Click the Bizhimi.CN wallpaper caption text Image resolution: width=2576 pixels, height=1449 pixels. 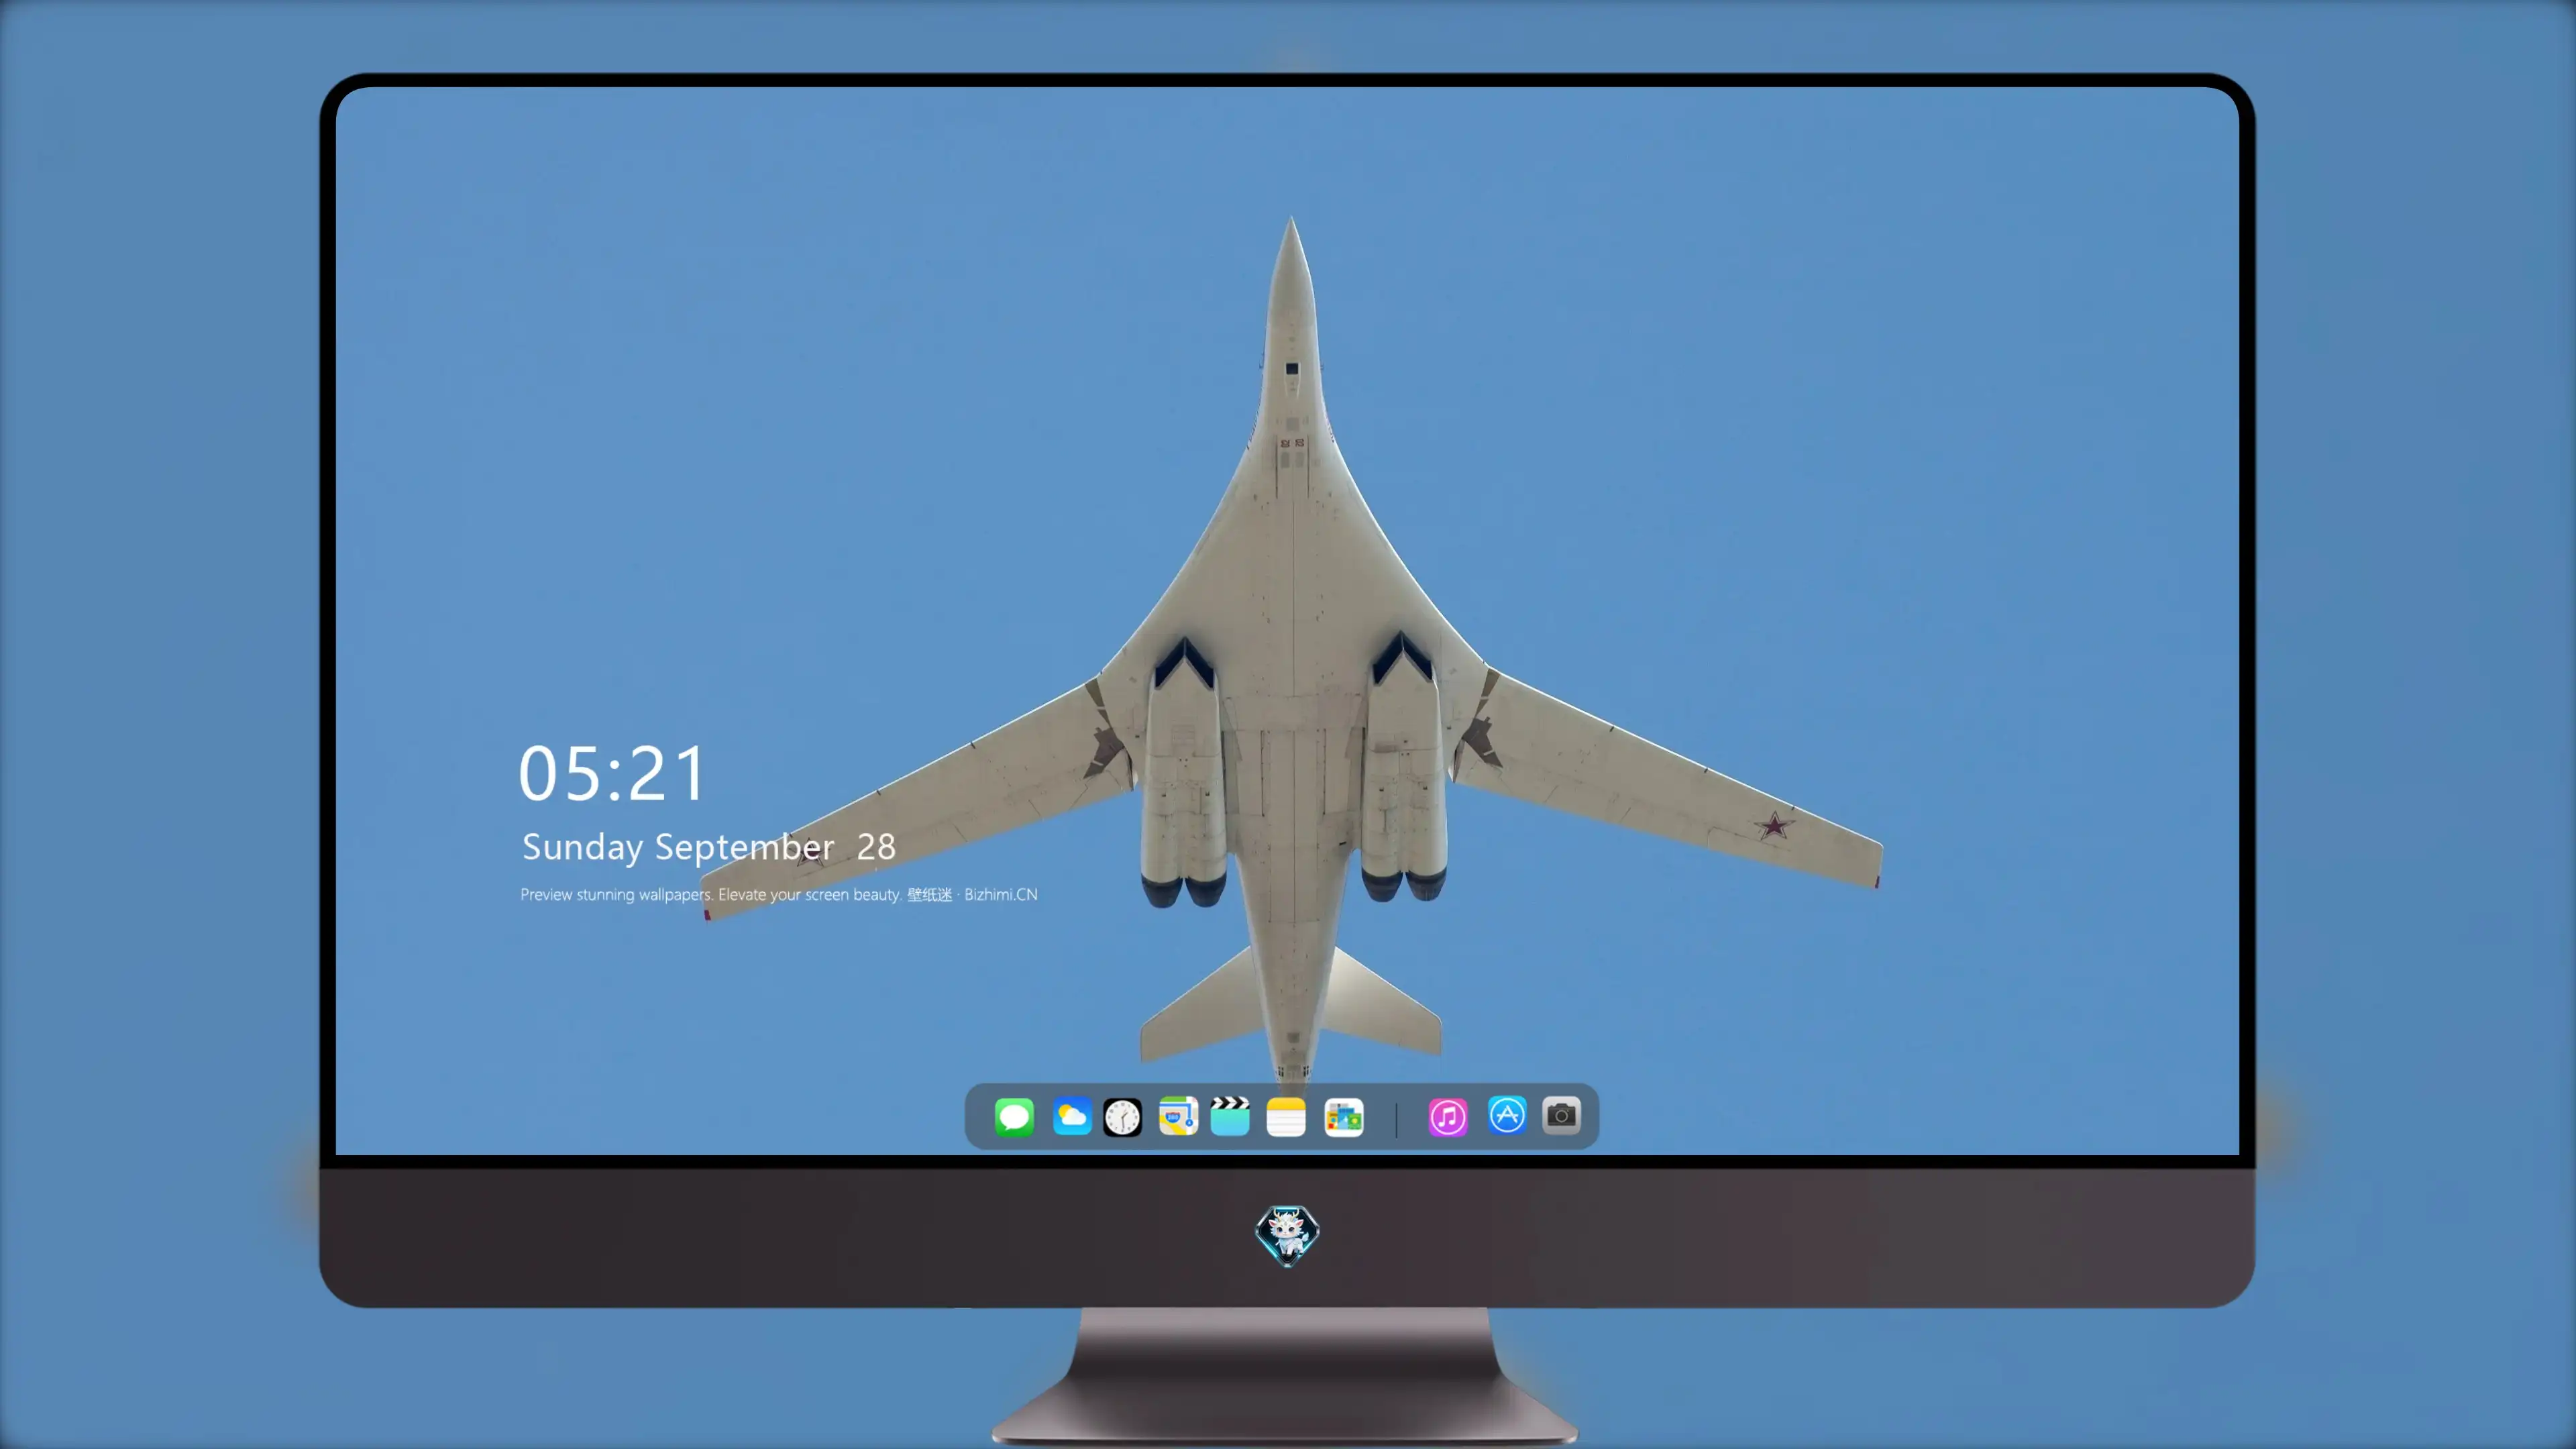[x=779, y=894]
